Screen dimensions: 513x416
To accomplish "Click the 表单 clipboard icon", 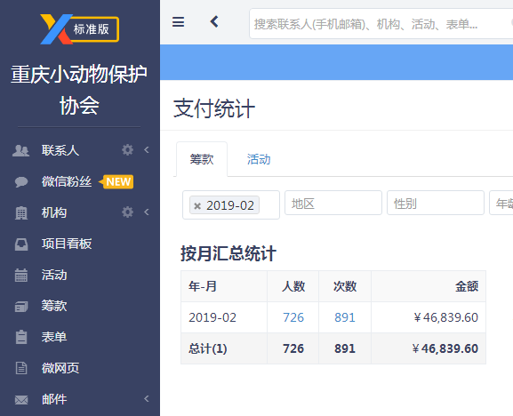I will click(x=21, y=337).
